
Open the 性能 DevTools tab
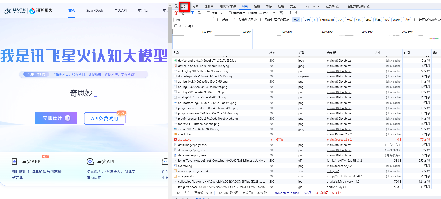point(257,6)
